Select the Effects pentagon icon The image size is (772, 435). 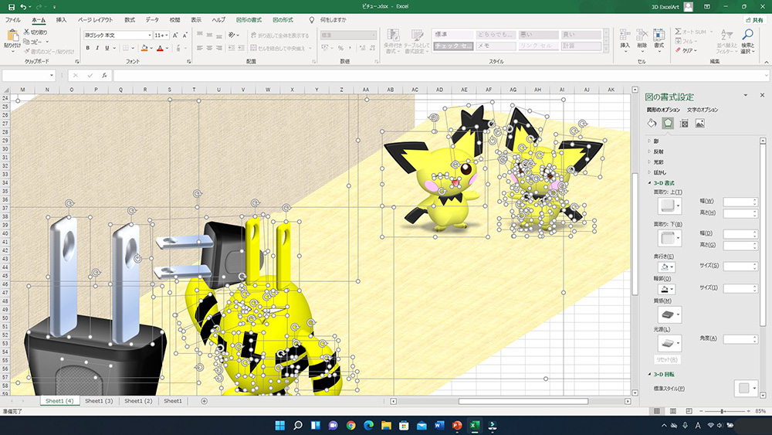(668, 123)
